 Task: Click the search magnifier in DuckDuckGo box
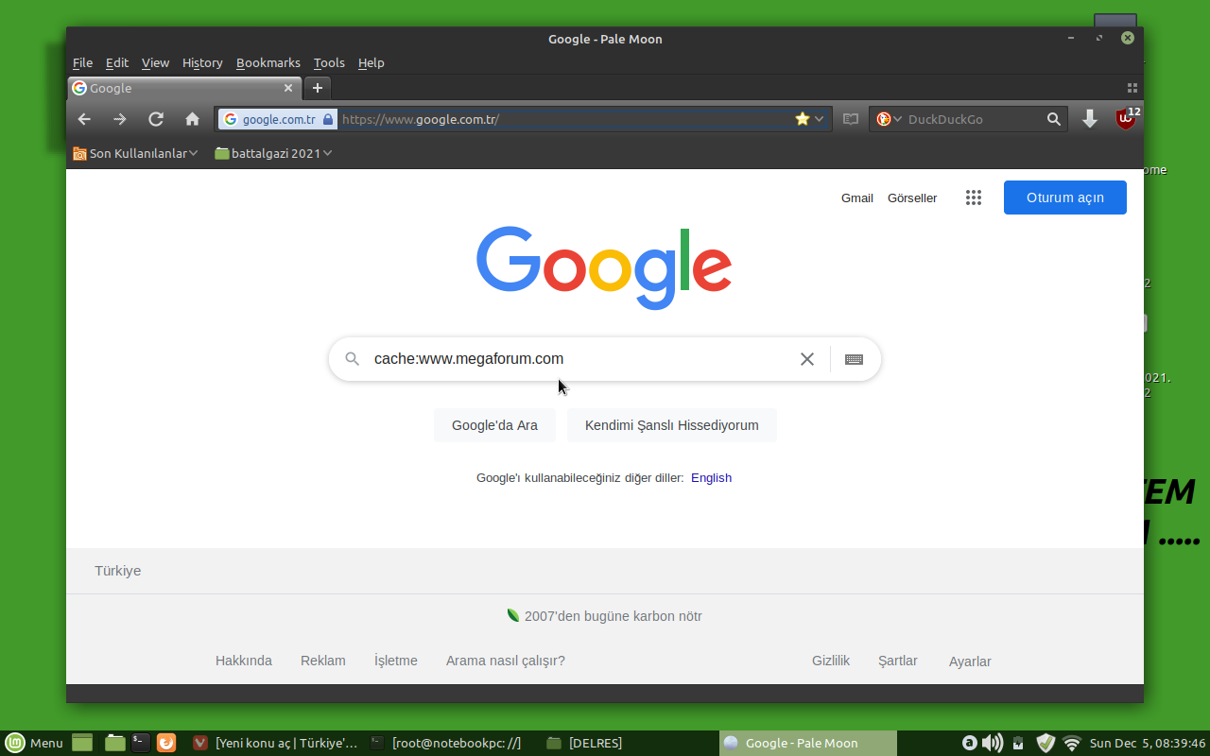pyautogui.click(x=1054, y=119)
